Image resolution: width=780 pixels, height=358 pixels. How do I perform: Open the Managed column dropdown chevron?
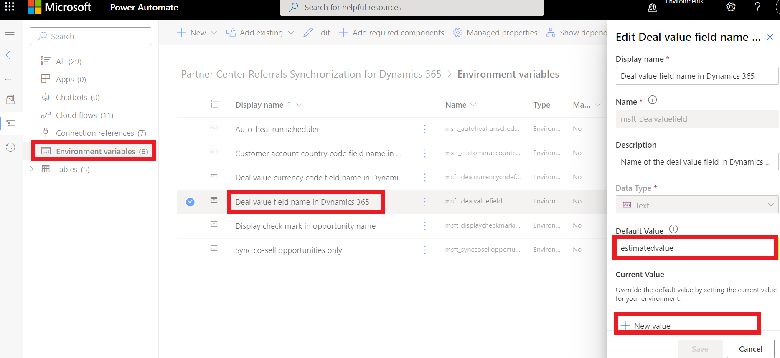point(597,105)
